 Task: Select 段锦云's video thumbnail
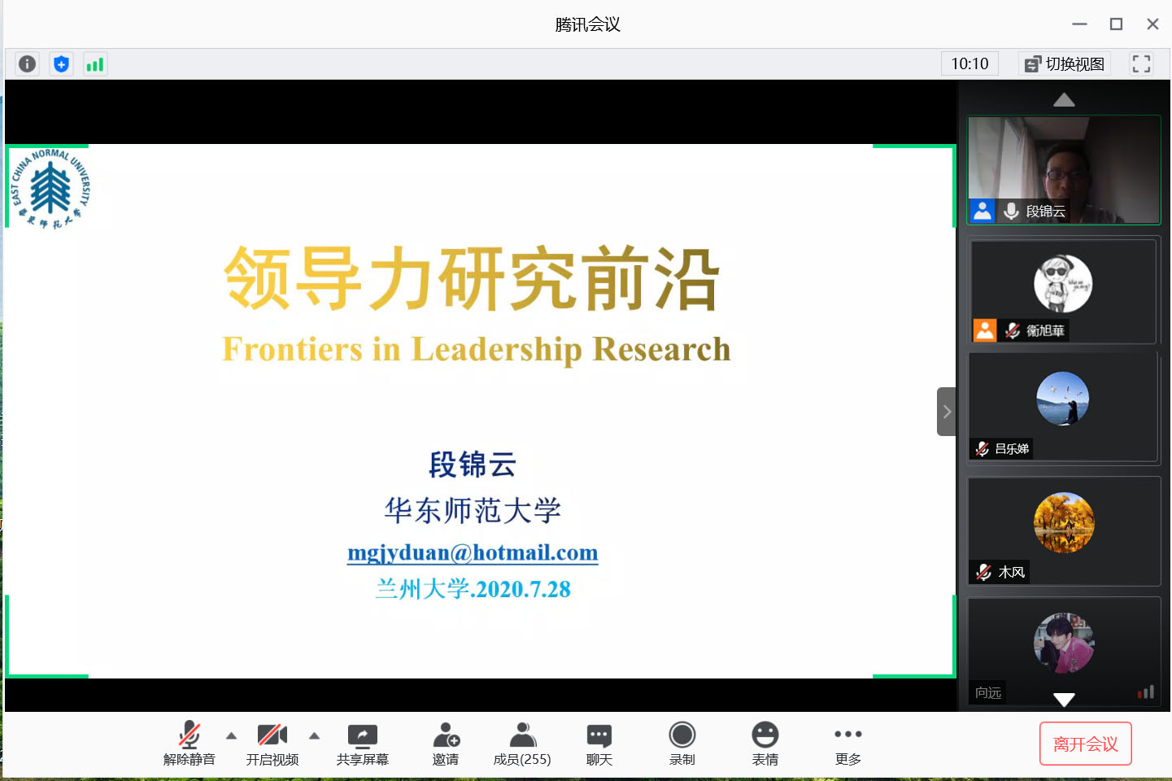pyautogui.click(x=1063, y=169)
